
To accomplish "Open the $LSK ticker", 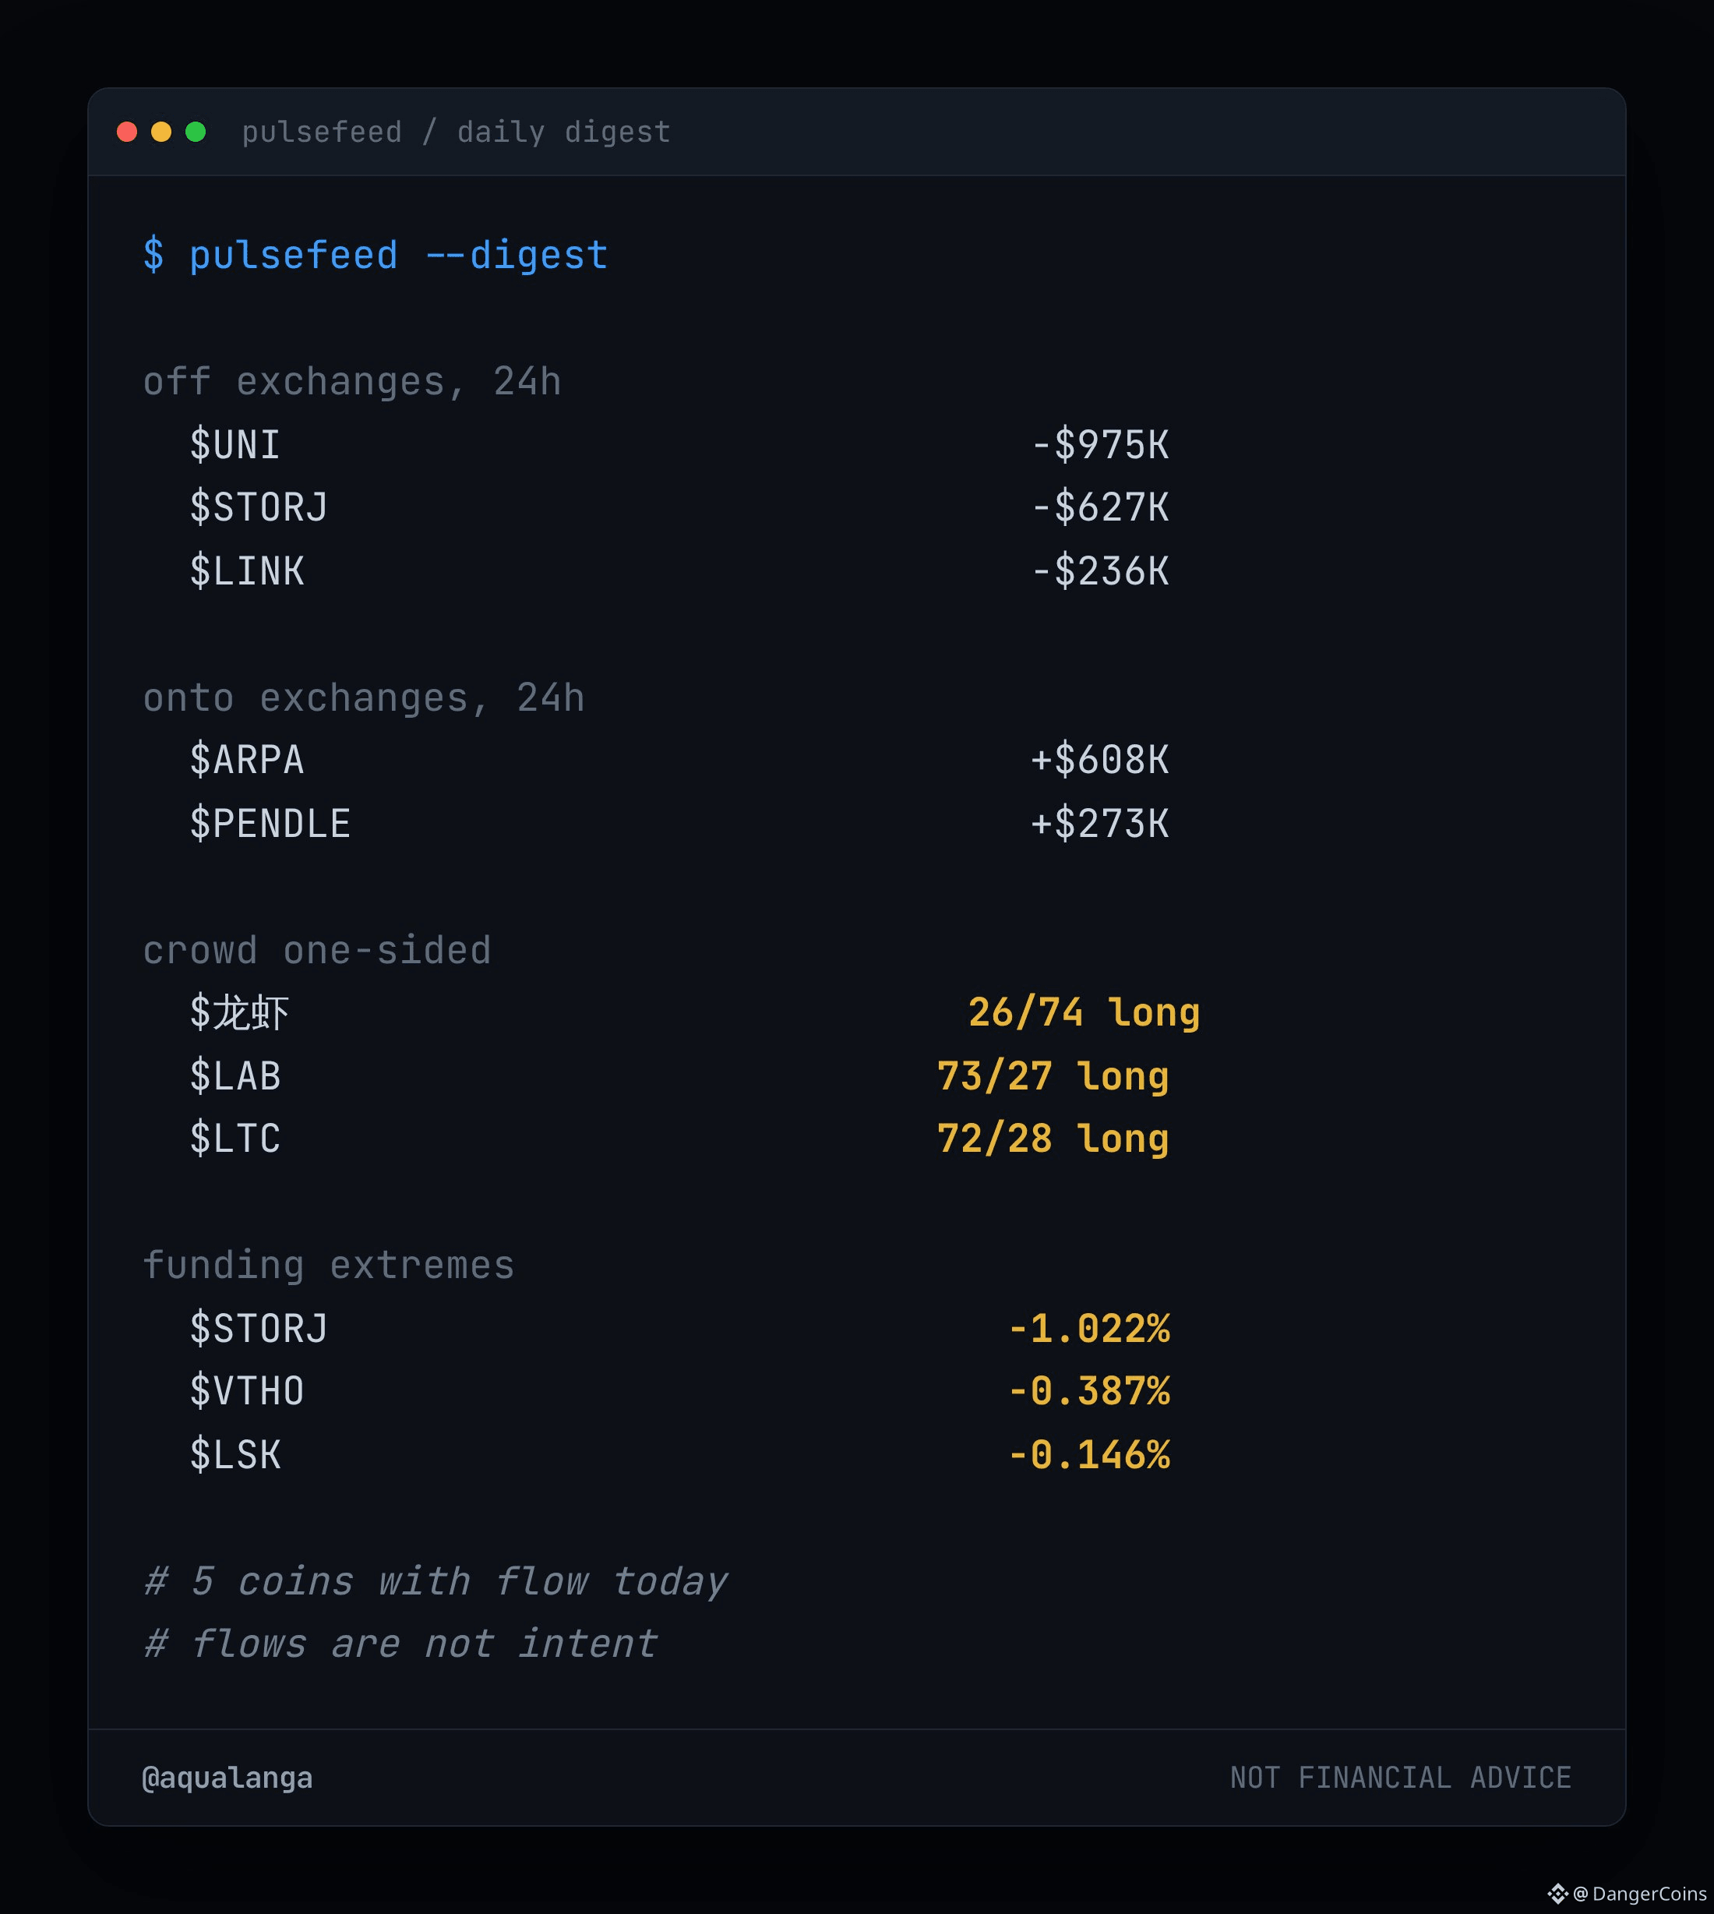I will pyautogui.click(x=235, y=1454).
